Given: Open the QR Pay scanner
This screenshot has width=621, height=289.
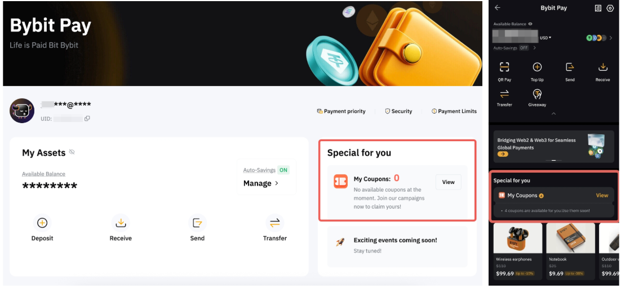Looking at the screenshot, I should click(504, 67).
